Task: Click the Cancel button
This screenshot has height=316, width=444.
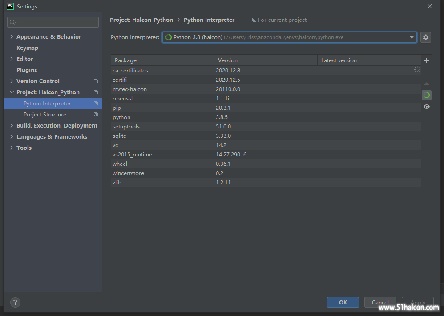Action: pos(380,302)
